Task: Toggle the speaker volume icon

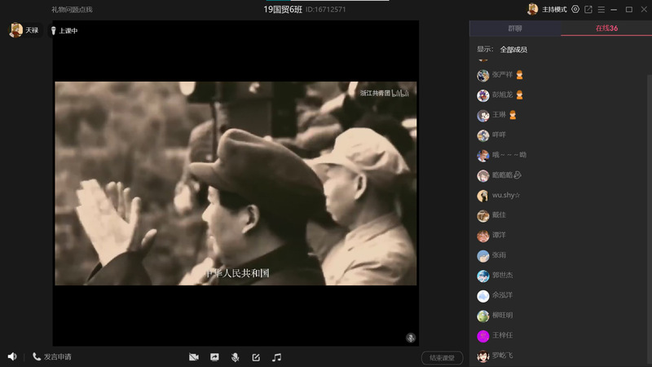Action: coord(12,356)
